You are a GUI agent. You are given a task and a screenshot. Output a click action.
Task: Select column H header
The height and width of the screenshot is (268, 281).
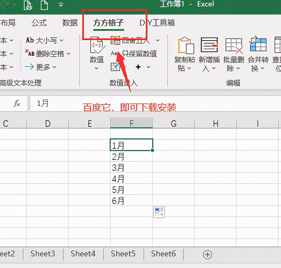(215, 123)
